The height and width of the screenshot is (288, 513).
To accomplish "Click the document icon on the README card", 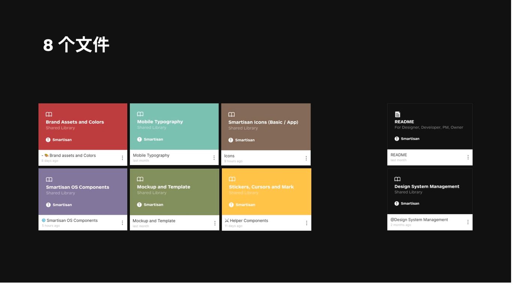I will (x=397, y=114).
